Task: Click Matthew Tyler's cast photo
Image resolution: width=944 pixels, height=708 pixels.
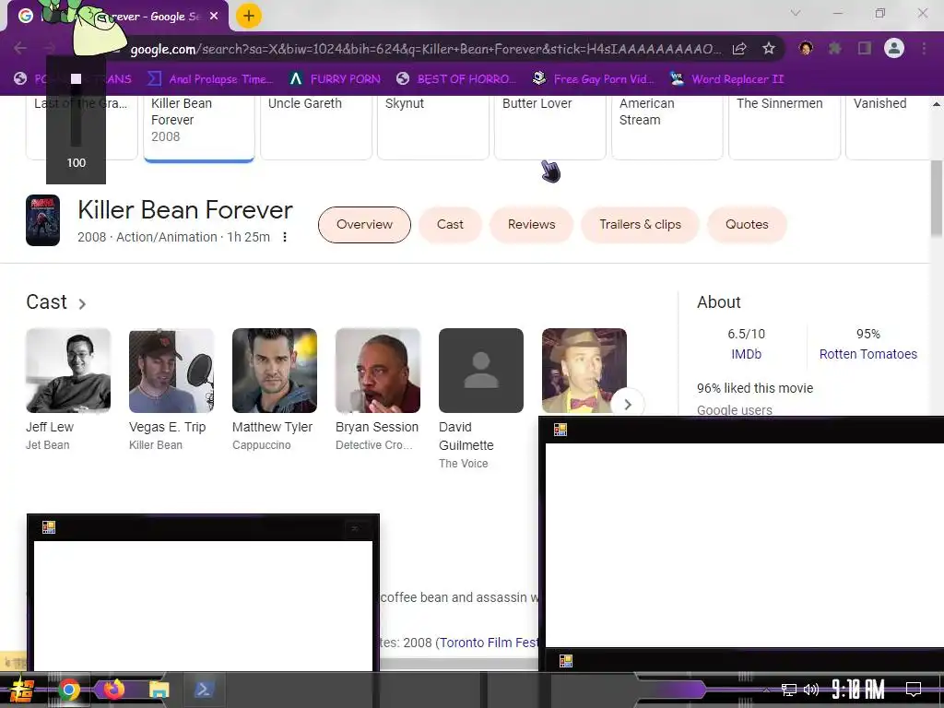Action: [275, 371]
